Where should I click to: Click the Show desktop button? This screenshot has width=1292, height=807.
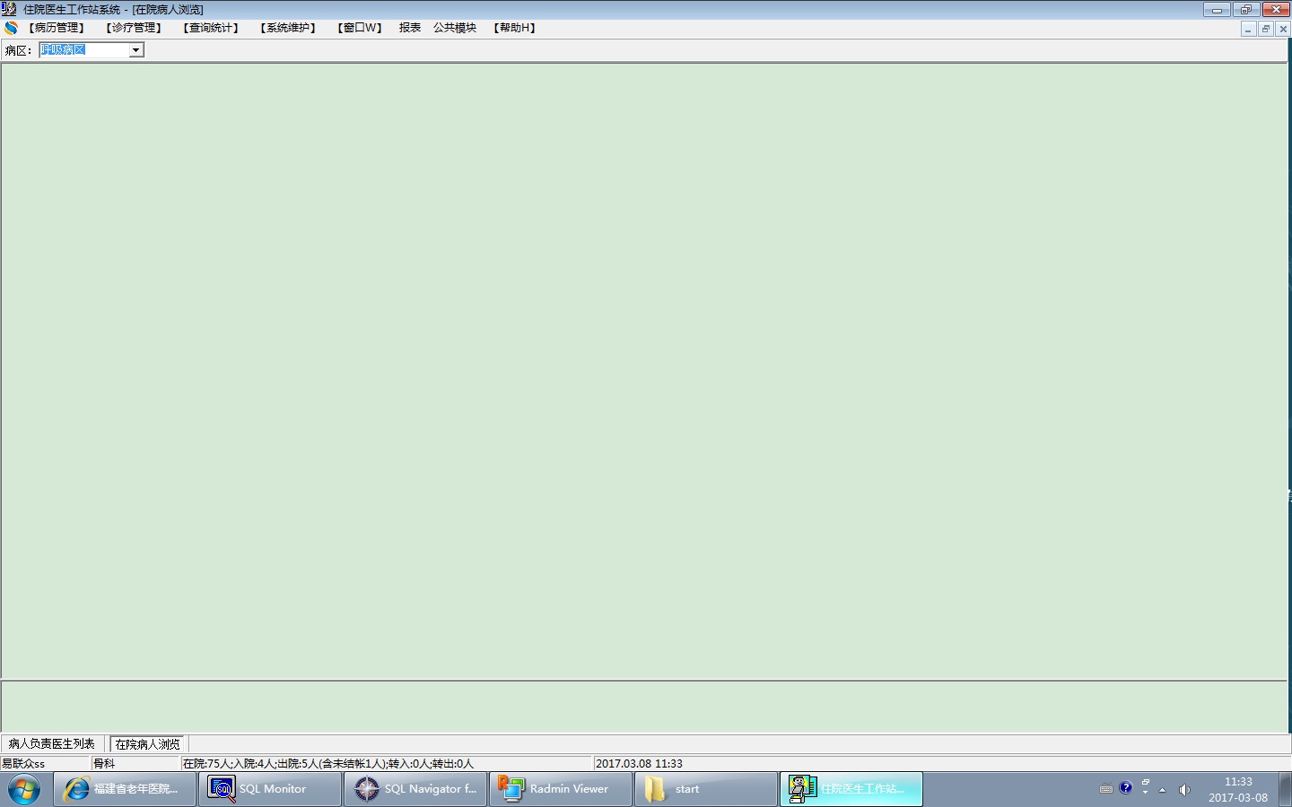point(1285,789)
